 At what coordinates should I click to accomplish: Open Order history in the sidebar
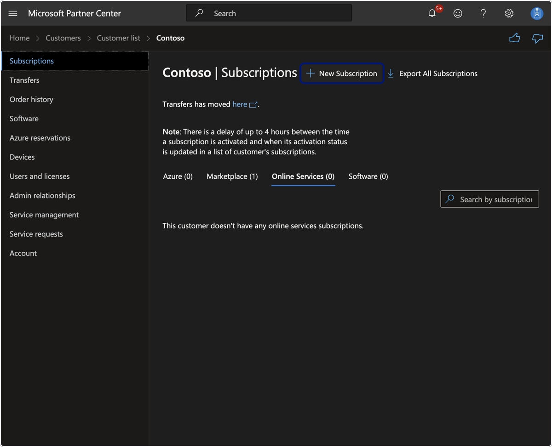click(x=31, y=99)
